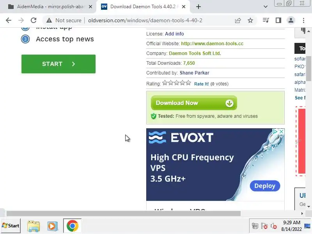
Task: Launch Windows Media Player from taskbar
Action: tap(53, 226)
